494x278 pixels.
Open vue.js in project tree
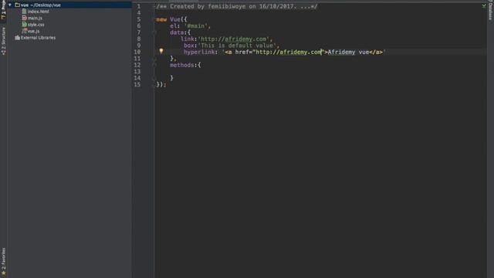pos(33,31)
